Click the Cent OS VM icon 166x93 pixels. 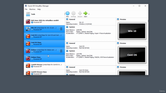(28, 36)
